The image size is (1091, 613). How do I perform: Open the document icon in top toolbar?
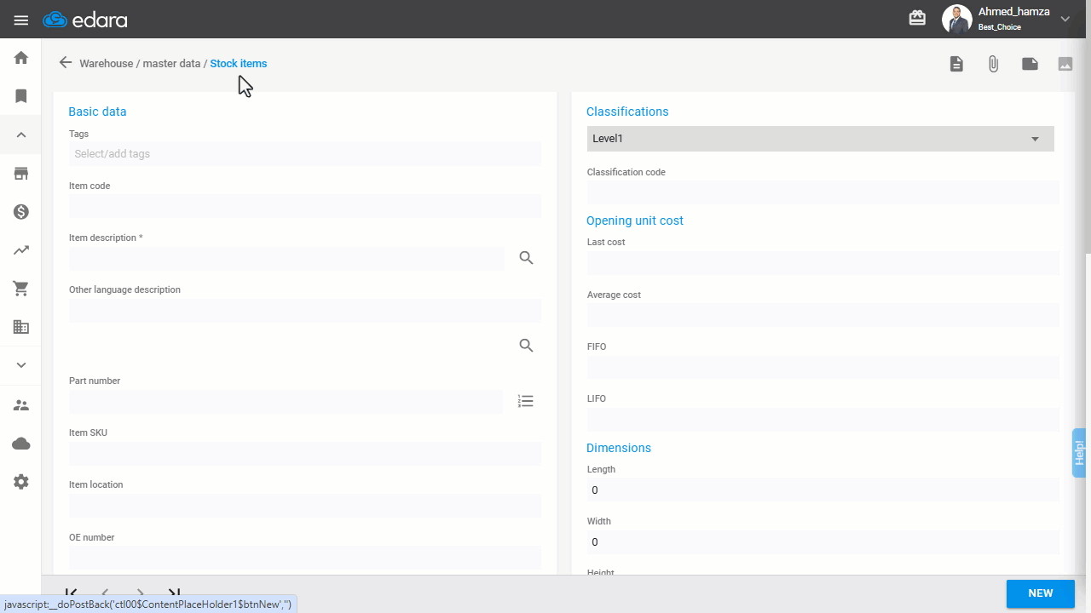coord(956,64)
